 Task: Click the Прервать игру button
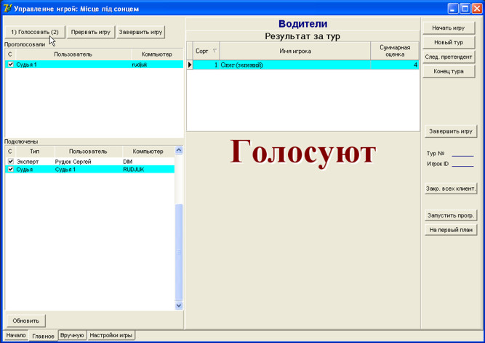[91, 32]
